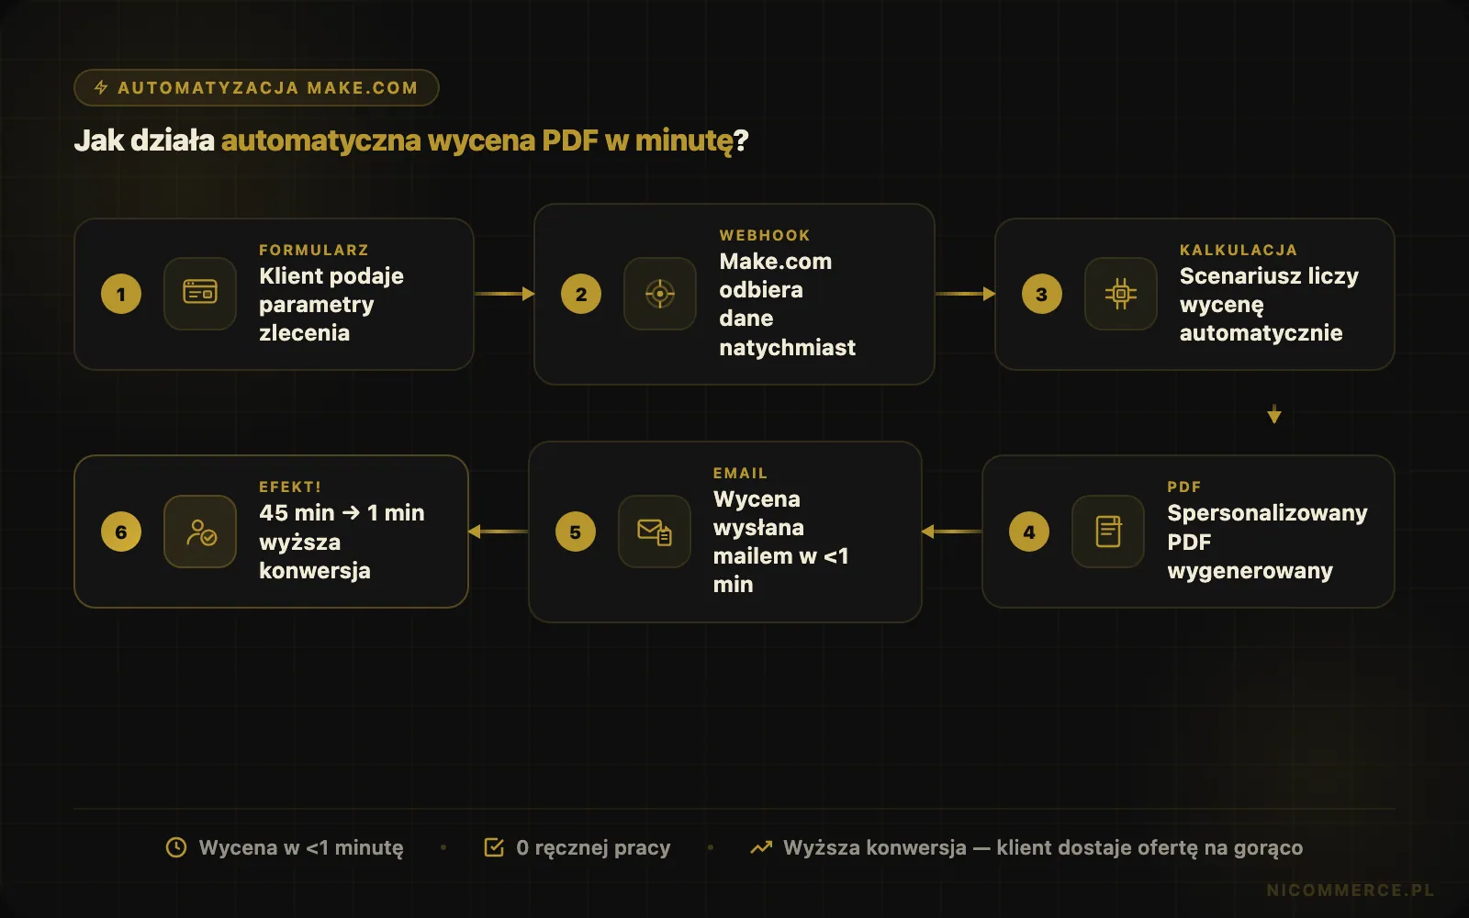Viewport: 1469px width, 918px height.
Task: Click the form icon in the Formularz card
Action: click(200, 293)
